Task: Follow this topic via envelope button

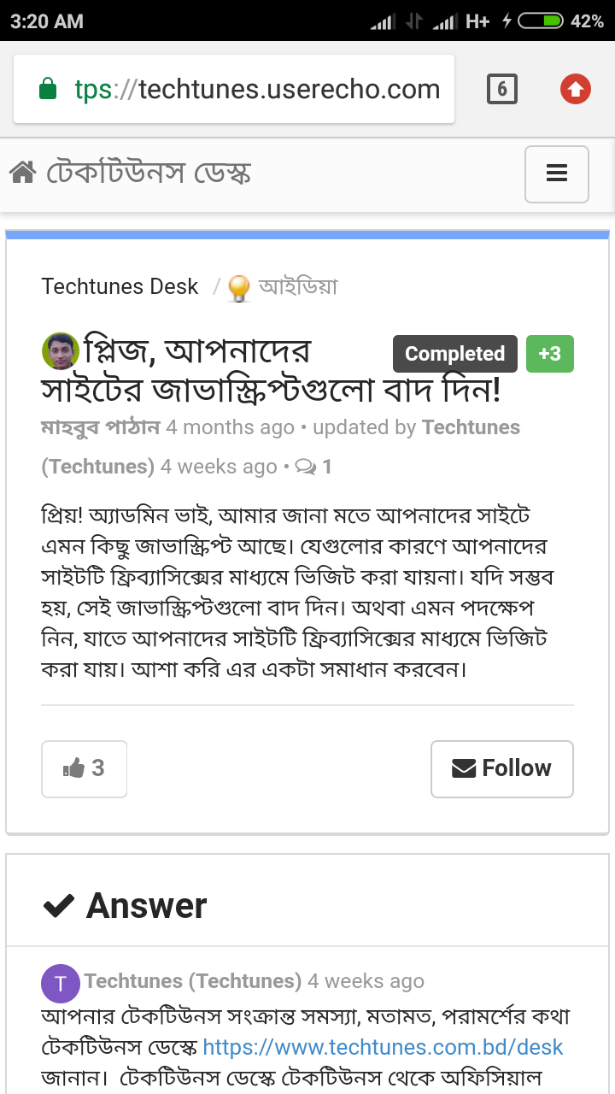Action: click(501, 768)
